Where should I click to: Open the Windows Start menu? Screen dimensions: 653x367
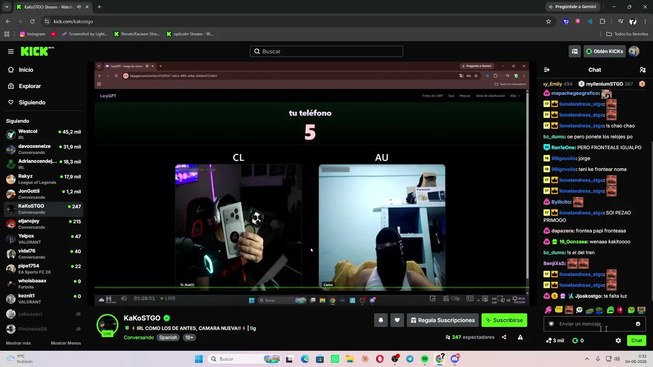[198, 359]
